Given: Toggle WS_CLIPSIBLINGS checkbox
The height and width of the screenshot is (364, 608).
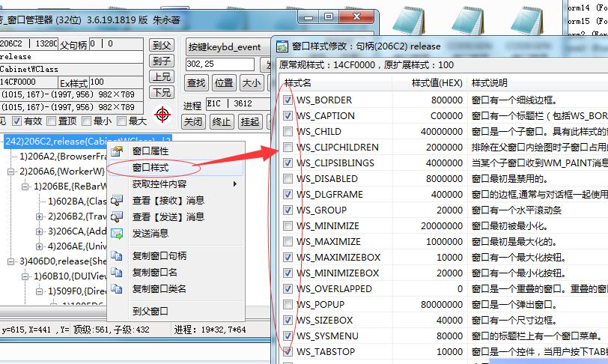Looking at the screenshot, I should (x=288, y=163).
